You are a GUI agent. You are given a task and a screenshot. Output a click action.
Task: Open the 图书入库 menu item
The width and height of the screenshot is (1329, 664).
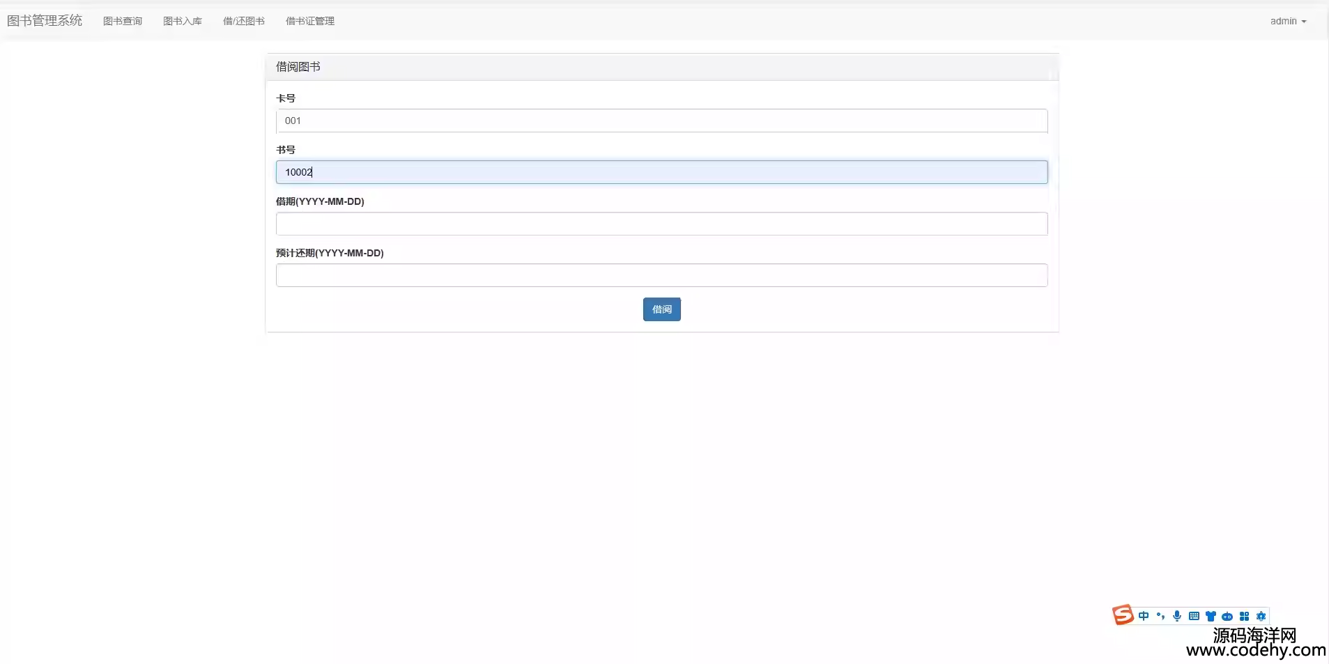point(183,21)
